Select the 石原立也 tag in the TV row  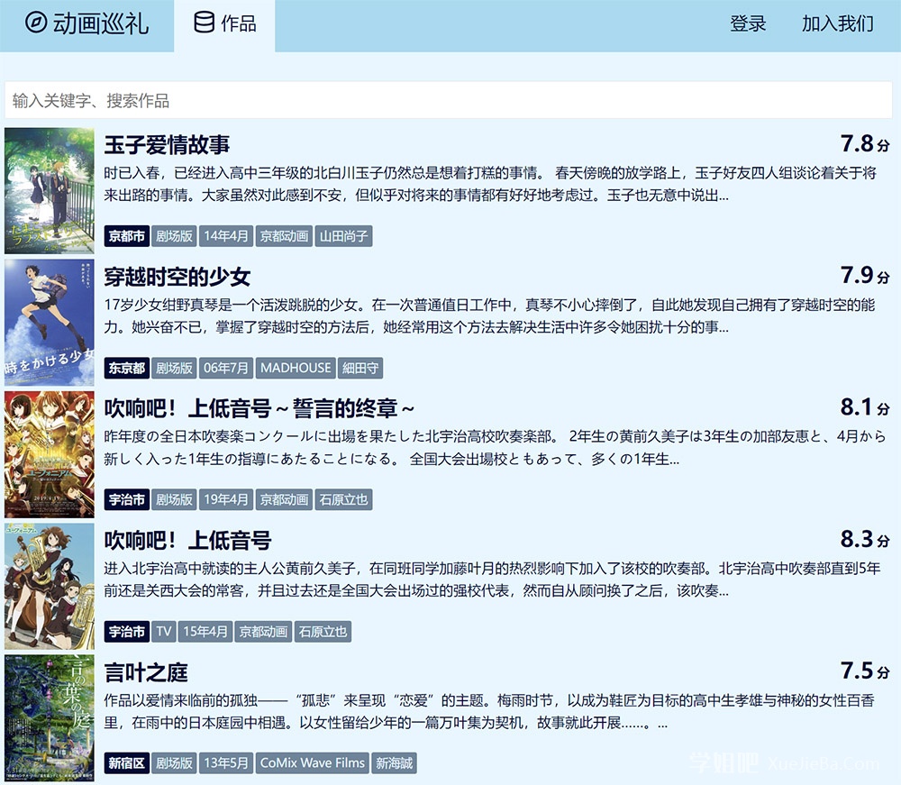coord(323,632)
